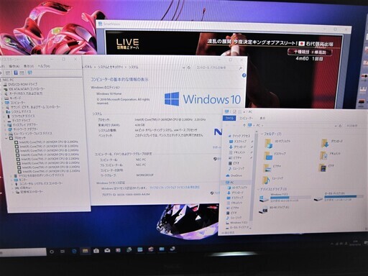Open the File Explorer taskbar icon

click(x=85, y=251)
